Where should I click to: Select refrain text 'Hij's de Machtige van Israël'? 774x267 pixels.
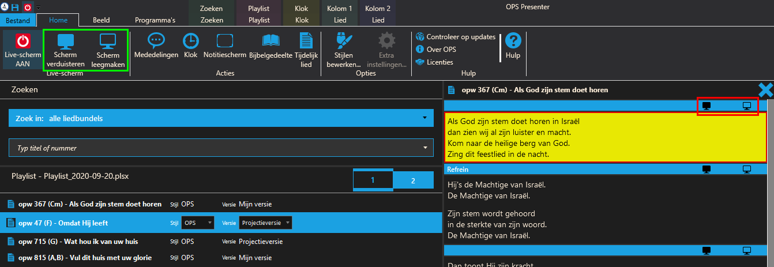point(497,190)
